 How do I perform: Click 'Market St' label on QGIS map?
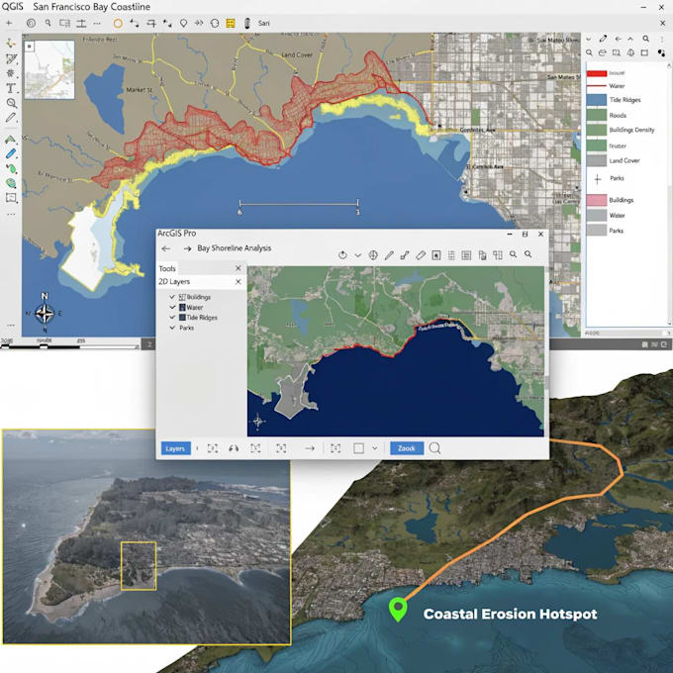(x=140, y=90)
